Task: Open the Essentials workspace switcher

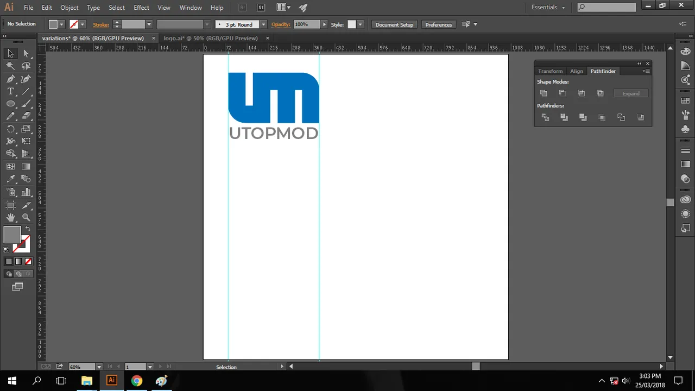Action: pyautogui.click(x=548, y=8)
